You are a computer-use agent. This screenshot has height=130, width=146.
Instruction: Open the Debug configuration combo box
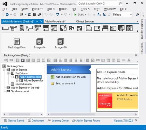click(122, 15)
